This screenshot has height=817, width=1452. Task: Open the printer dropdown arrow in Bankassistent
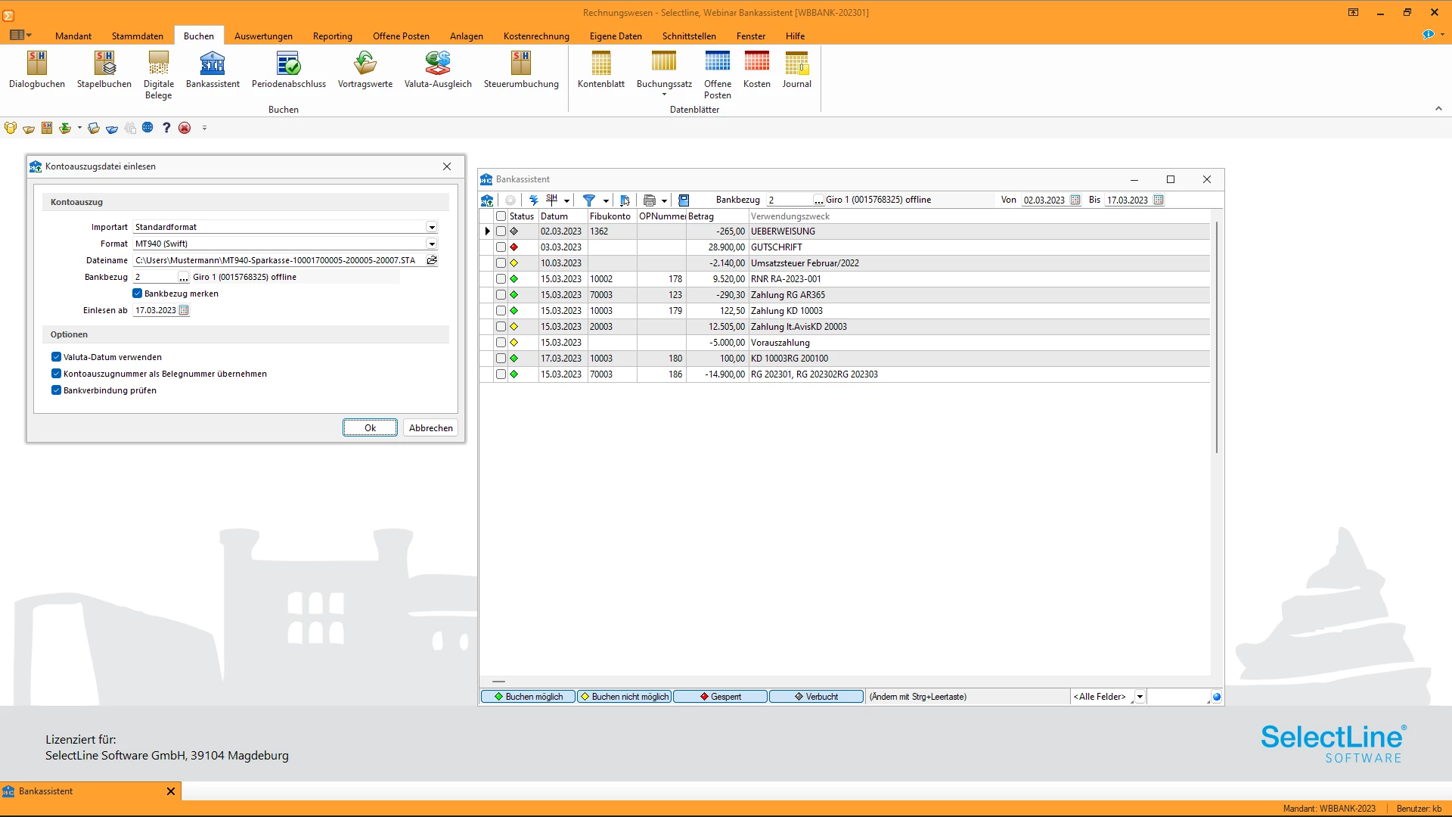coord(665,201)
